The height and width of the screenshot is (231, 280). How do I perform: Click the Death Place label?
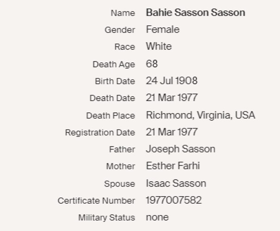point(111,115)
